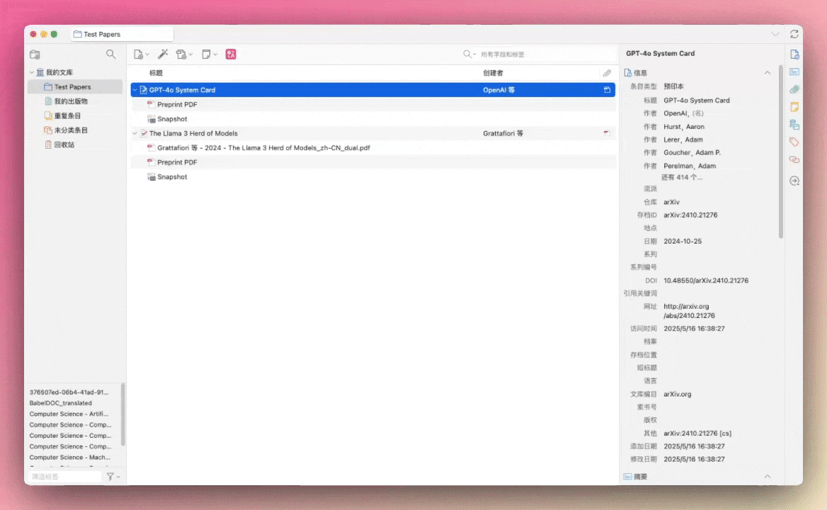The width and height of the screenshot is (827, 510).
Task: Select the Grattafiori zh-CN_dual.pdf attachment
Action: click(373, 147)
